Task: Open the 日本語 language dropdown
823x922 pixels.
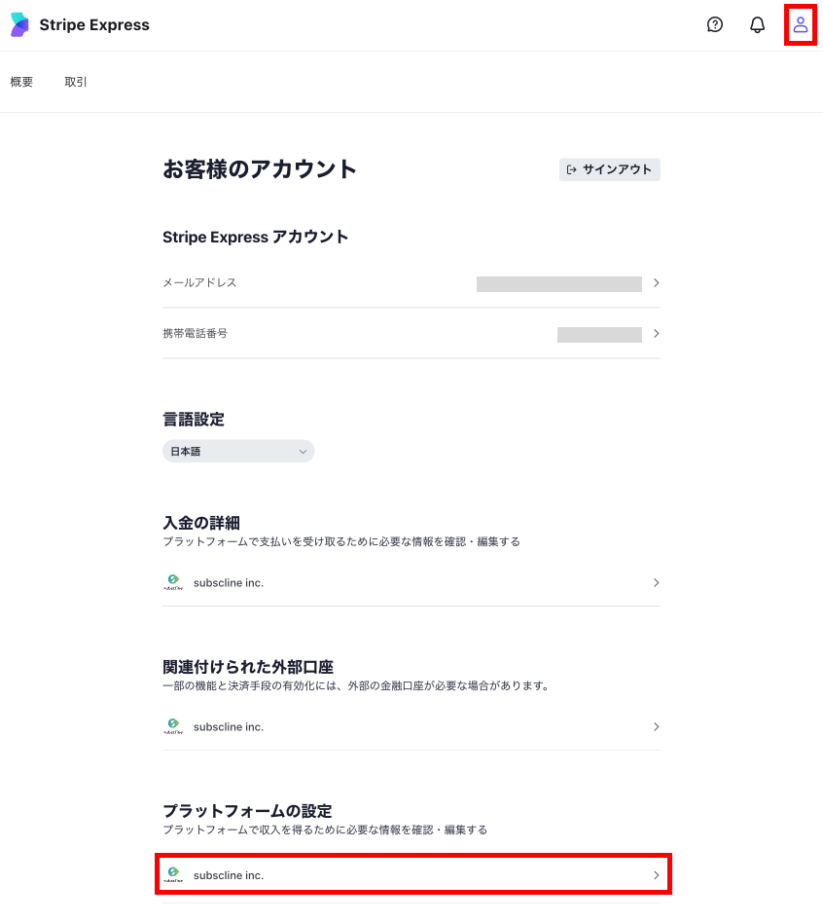Action: pos(238,451)
